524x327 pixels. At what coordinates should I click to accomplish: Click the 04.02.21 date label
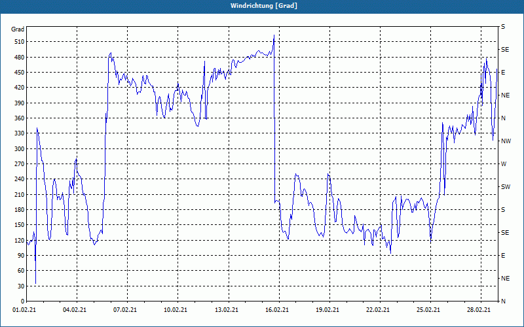75,309
